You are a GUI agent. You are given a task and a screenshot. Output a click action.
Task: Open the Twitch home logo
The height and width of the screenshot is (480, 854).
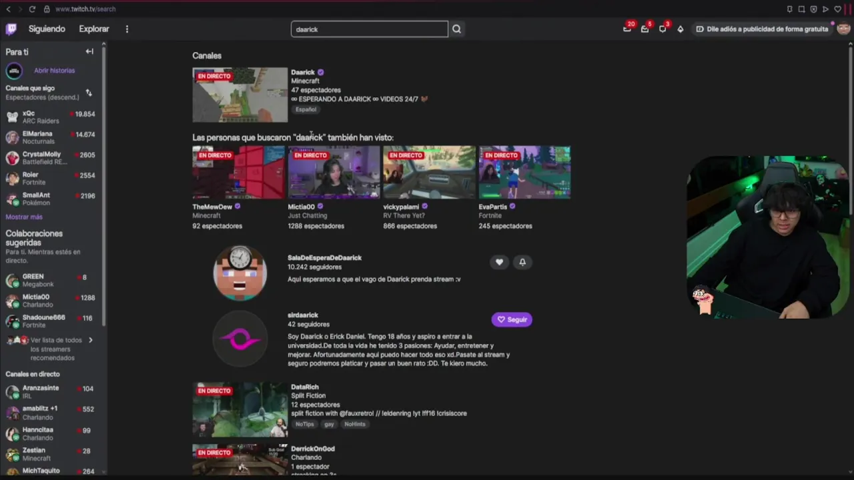click(11, 29)
